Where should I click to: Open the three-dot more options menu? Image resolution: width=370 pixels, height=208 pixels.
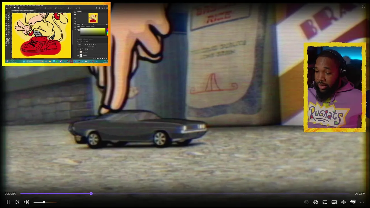[362, 202]
